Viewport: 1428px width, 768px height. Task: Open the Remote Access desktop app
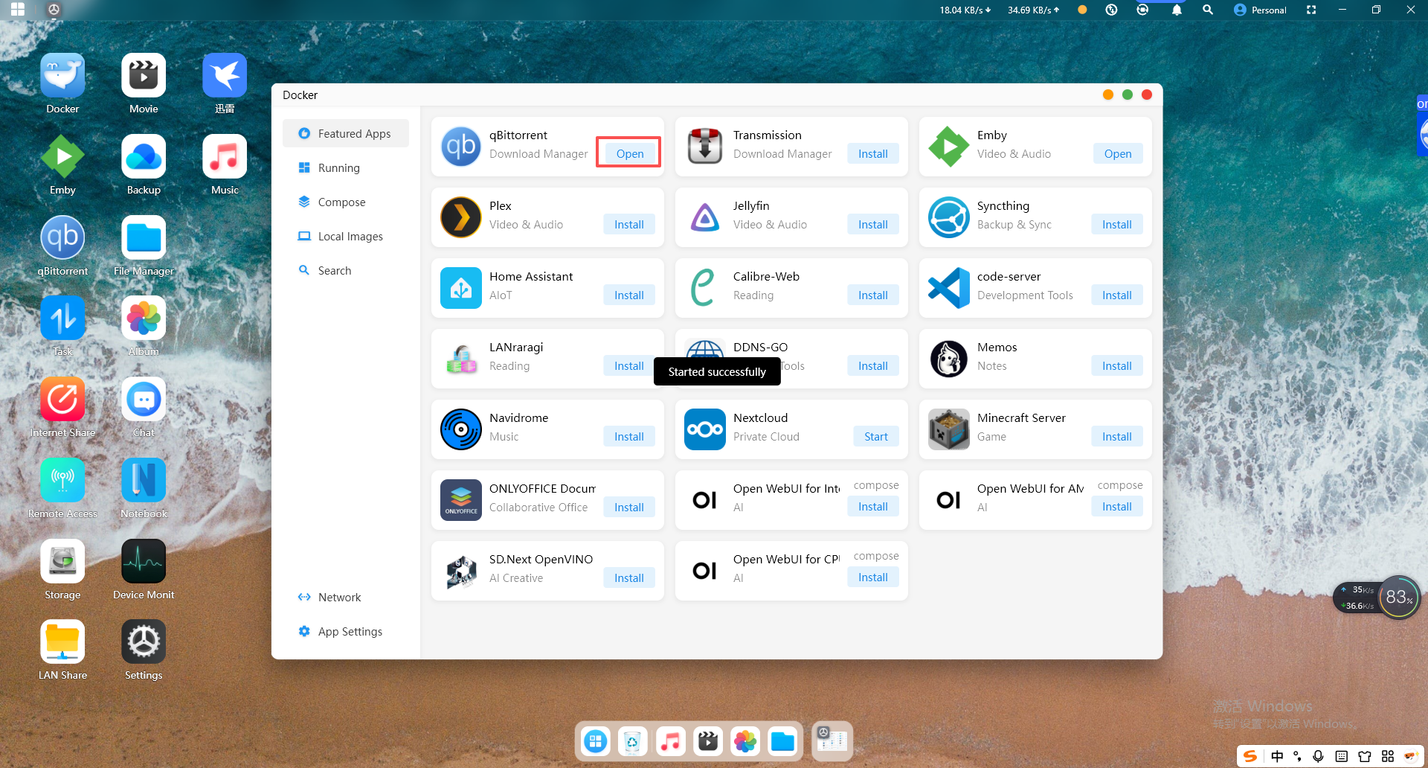pos(62,480)
